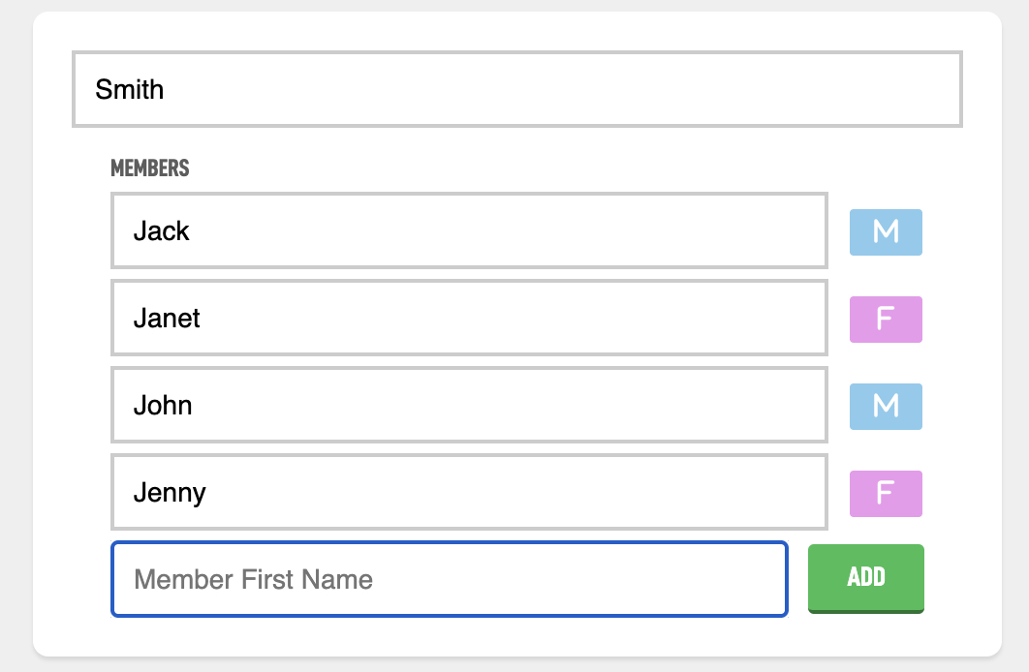Click the green ADD button
1029x672 pixels.
click(865, 578)
